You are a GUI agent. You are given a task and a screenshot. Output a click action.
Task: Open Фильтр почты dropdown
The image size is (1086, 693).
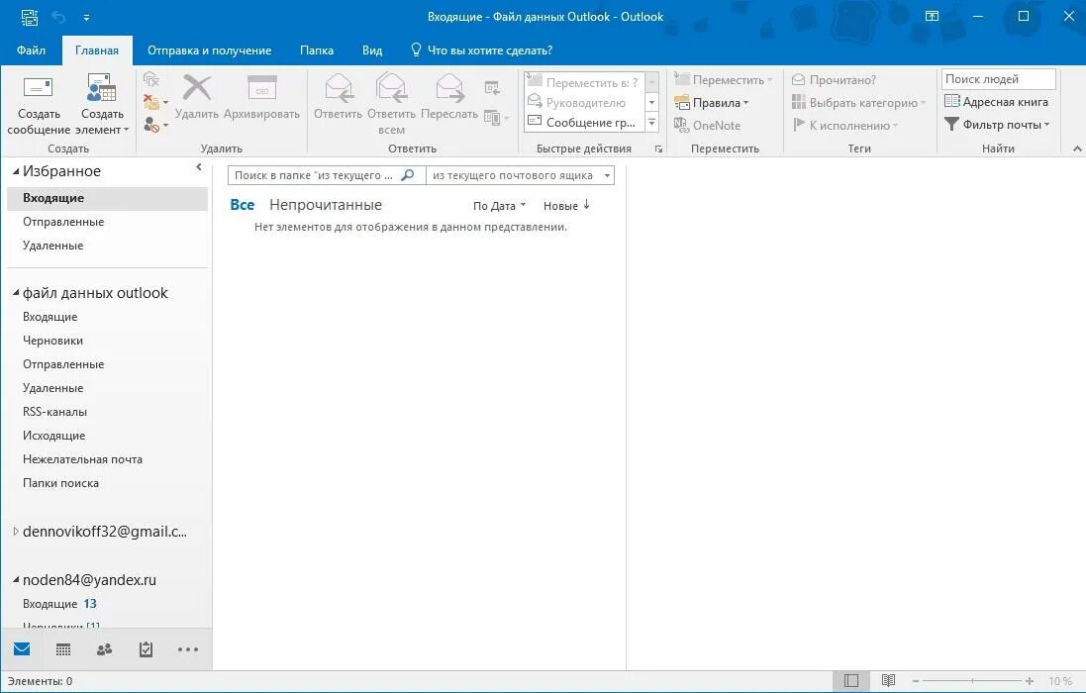coord(997,125)
